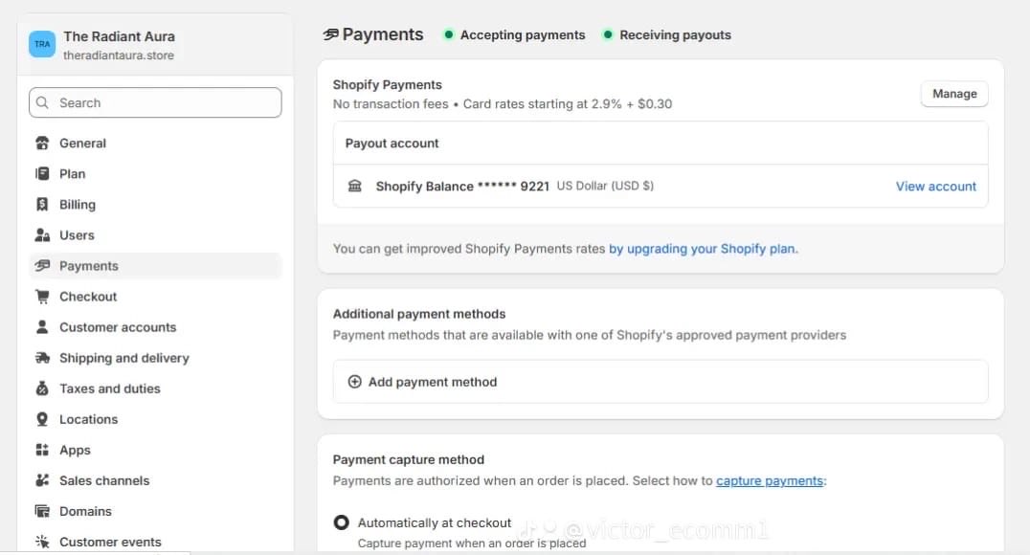Click the Capture payment when an order is placed text
The width and height of the screenshot is (1030, 555).
[x=472, y=544]
